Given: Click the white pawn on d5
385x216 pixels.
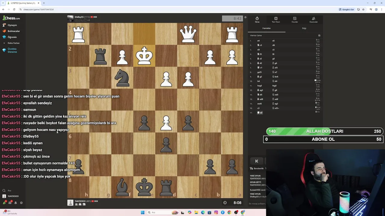Looking at the screenshot, I should point(166,121).
